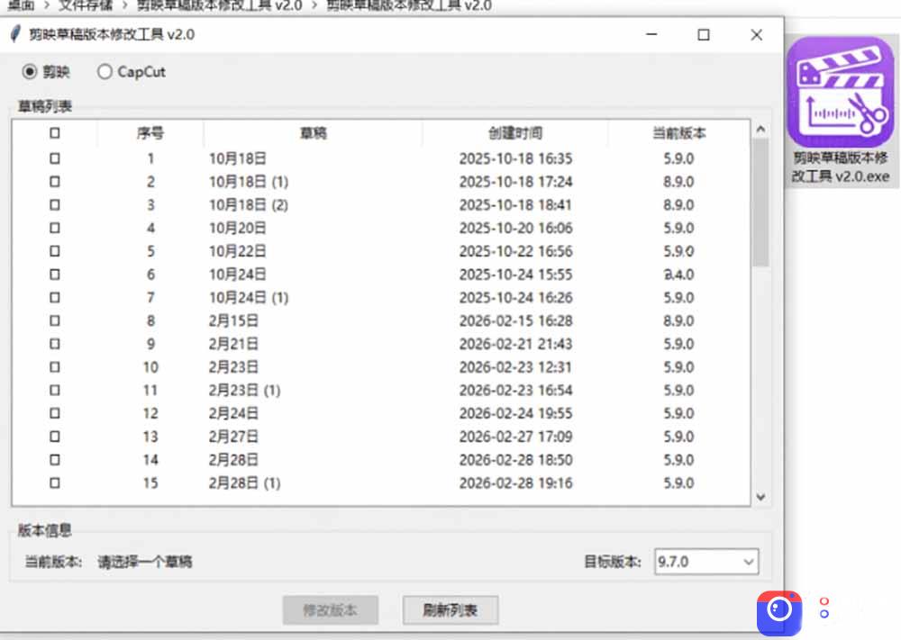Check the box for draft 10月18日 (2)
The width and height of the screenshot is (901, 640).
click(55, 204)
